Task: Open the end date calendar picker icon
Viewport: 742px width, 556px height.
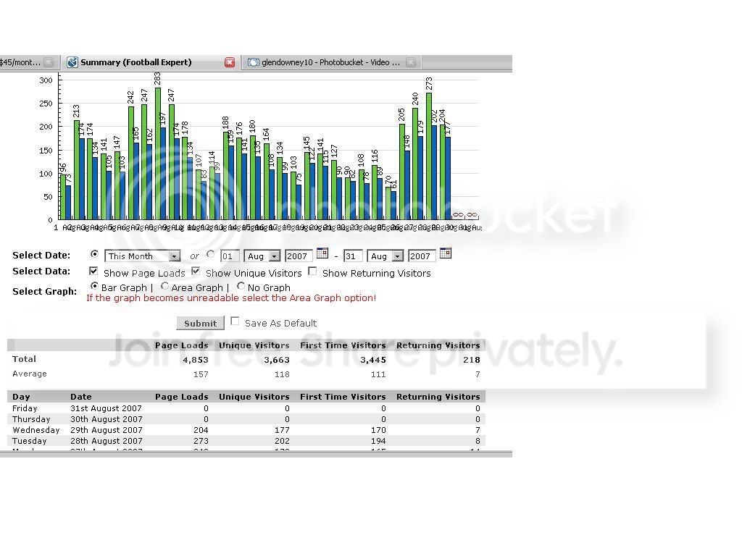Action: [x=446, y=253]
